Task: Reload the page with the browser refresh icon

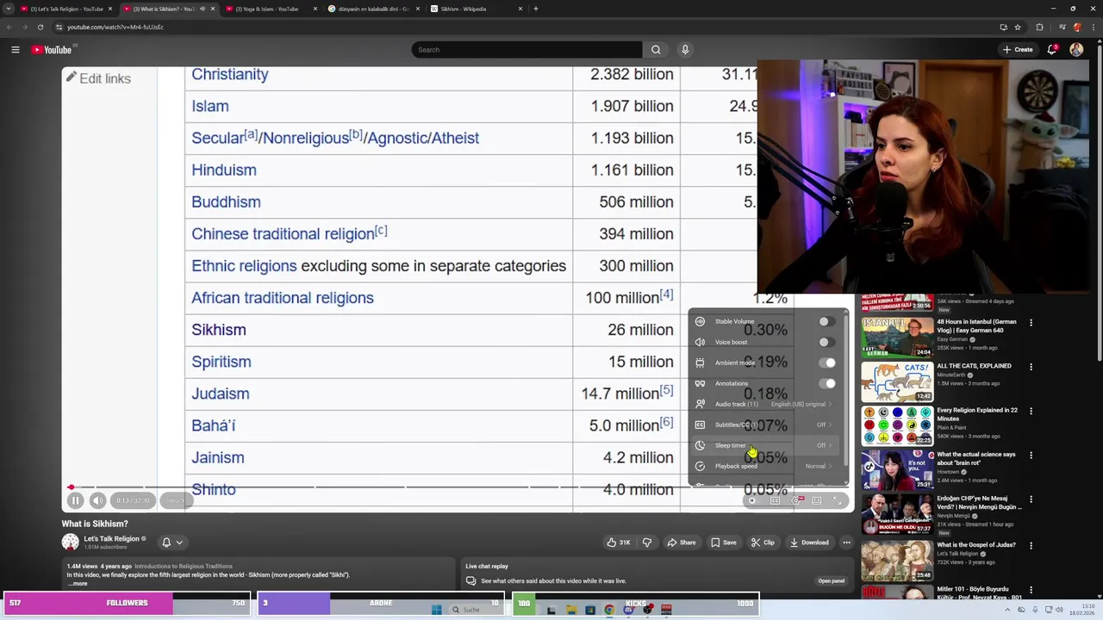Action: click(40, 27)
